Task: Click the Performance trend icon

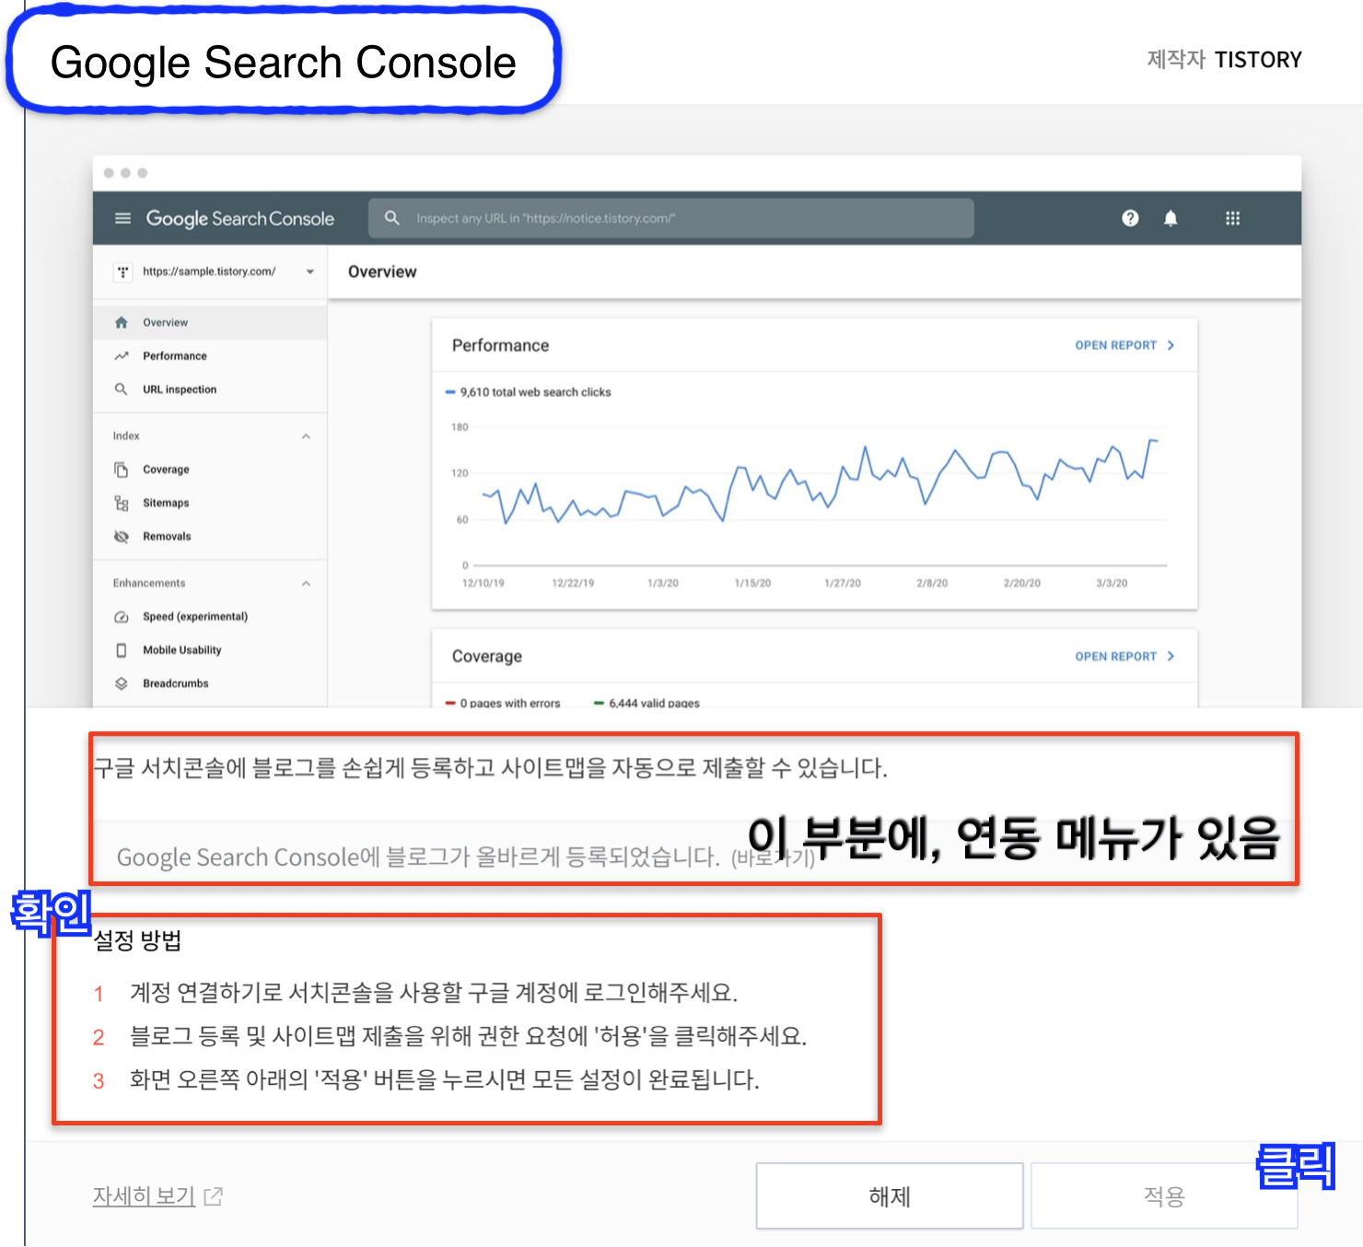Action: click(121, 355)
